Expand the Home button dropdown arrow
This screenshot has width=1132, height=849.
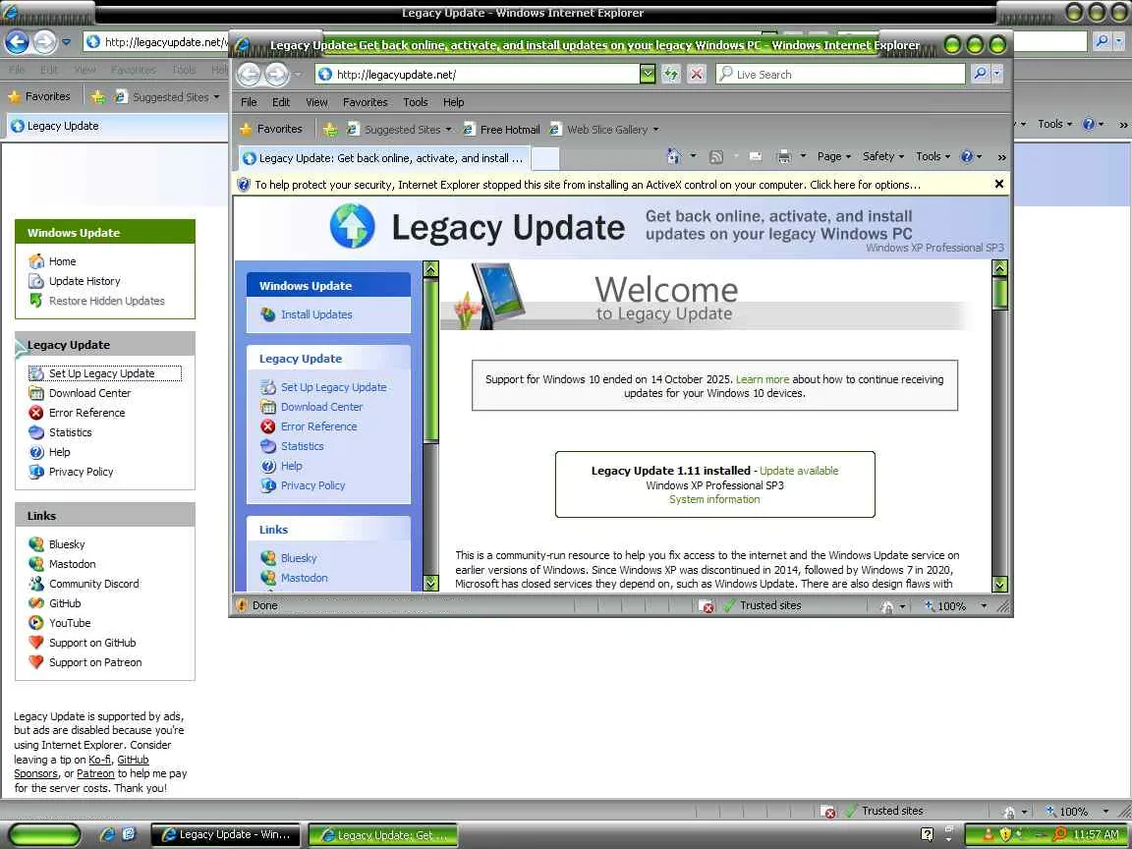693,156
